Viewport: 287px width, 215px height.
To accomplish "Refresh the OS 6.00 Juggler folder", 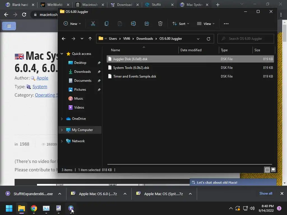I will click(208, 39).
